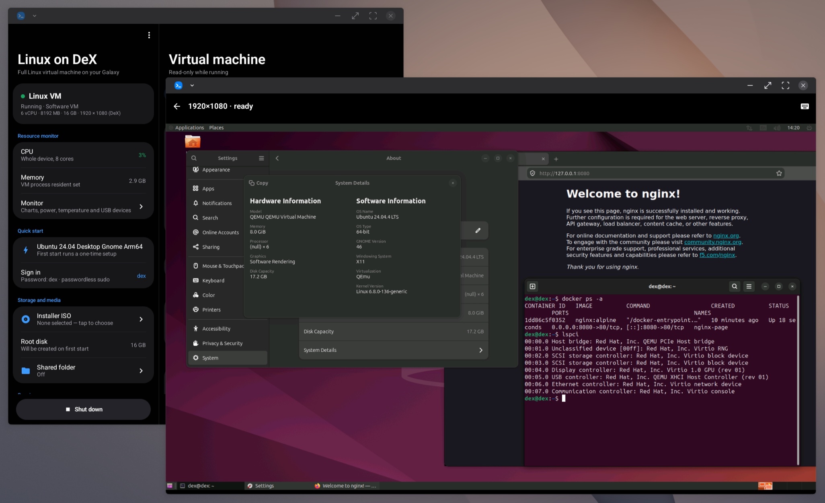Click new terminal tab icon in terminal
Viewport: 825px width, 503px height.
pyautogui.click(x=532, y=286)
